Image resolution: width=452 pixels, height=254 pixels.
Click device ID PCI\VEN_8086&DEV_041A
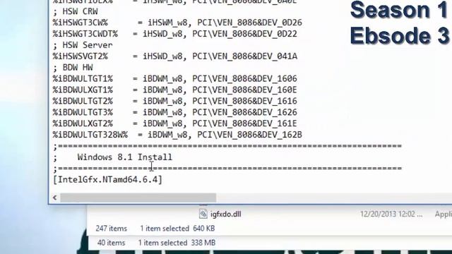(245, 56)
